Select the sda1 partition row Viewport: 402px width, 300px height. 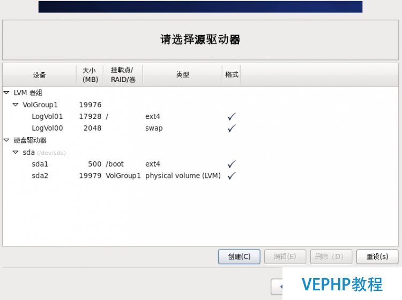(200, 164)
